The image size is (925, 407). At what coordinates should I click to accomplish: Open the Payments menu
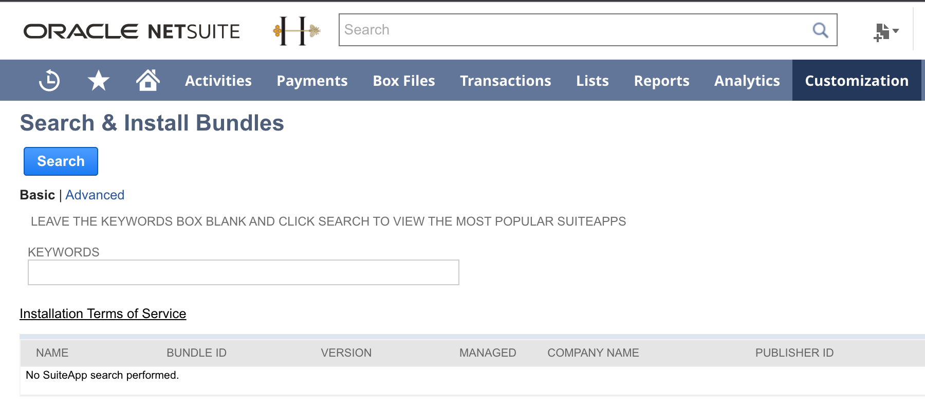click(x=312, y=81)
